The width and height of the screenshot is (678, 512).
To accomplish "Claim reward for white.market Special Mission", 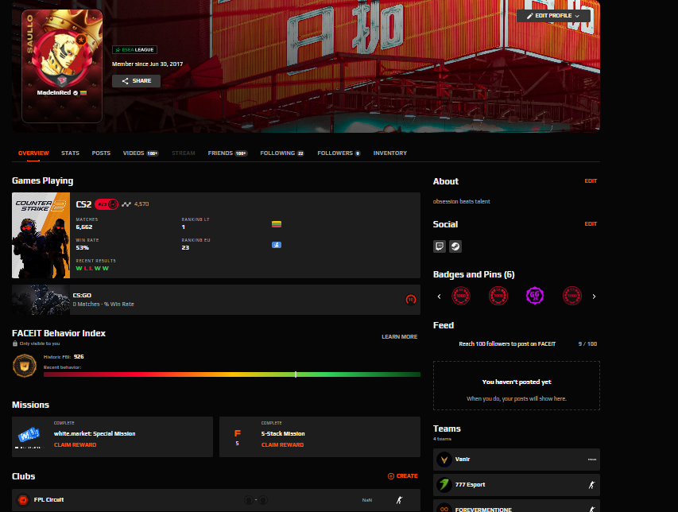I will (76, 445).
